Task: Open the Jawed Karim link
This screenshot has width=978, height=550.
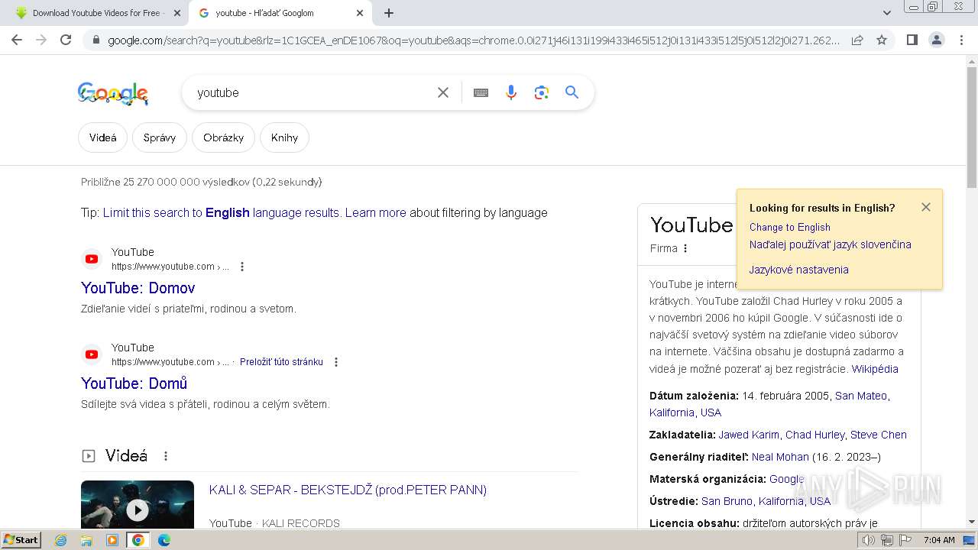Action: click(749, 435)
